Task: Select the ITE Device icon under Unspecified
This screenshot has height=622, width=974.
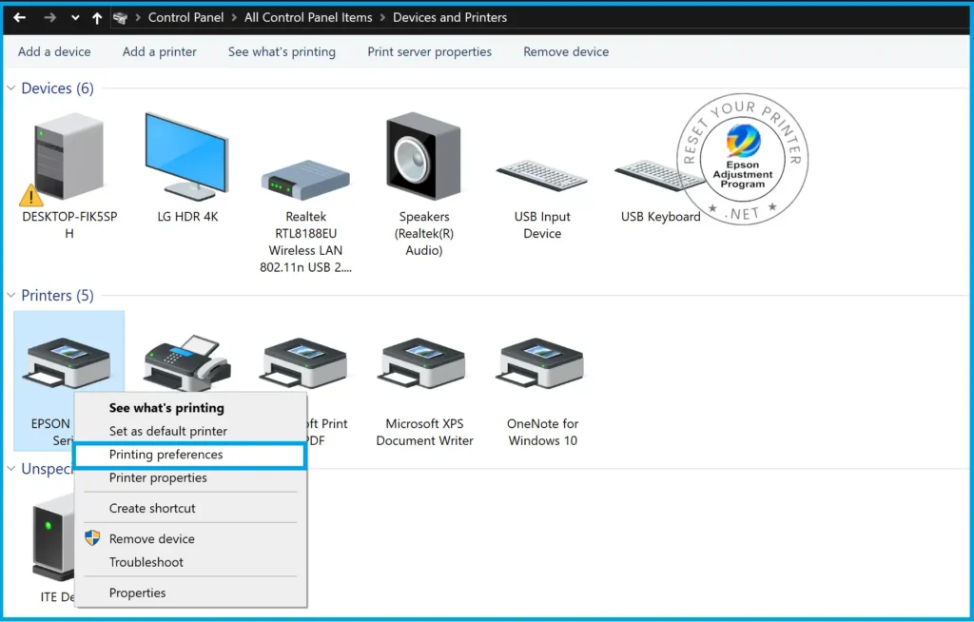Action: (x=53, y=536)
